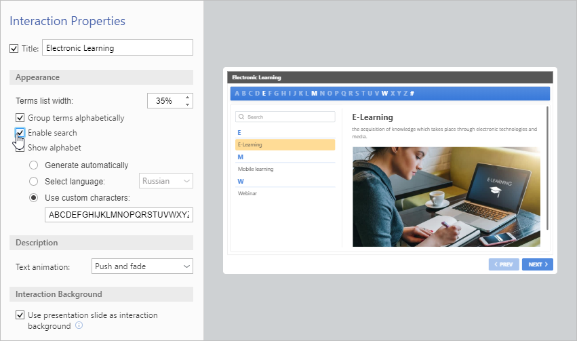Click the search magnifier icon in preview
The height and width of the screenshot is (341, 577).
tap(241, 117)
